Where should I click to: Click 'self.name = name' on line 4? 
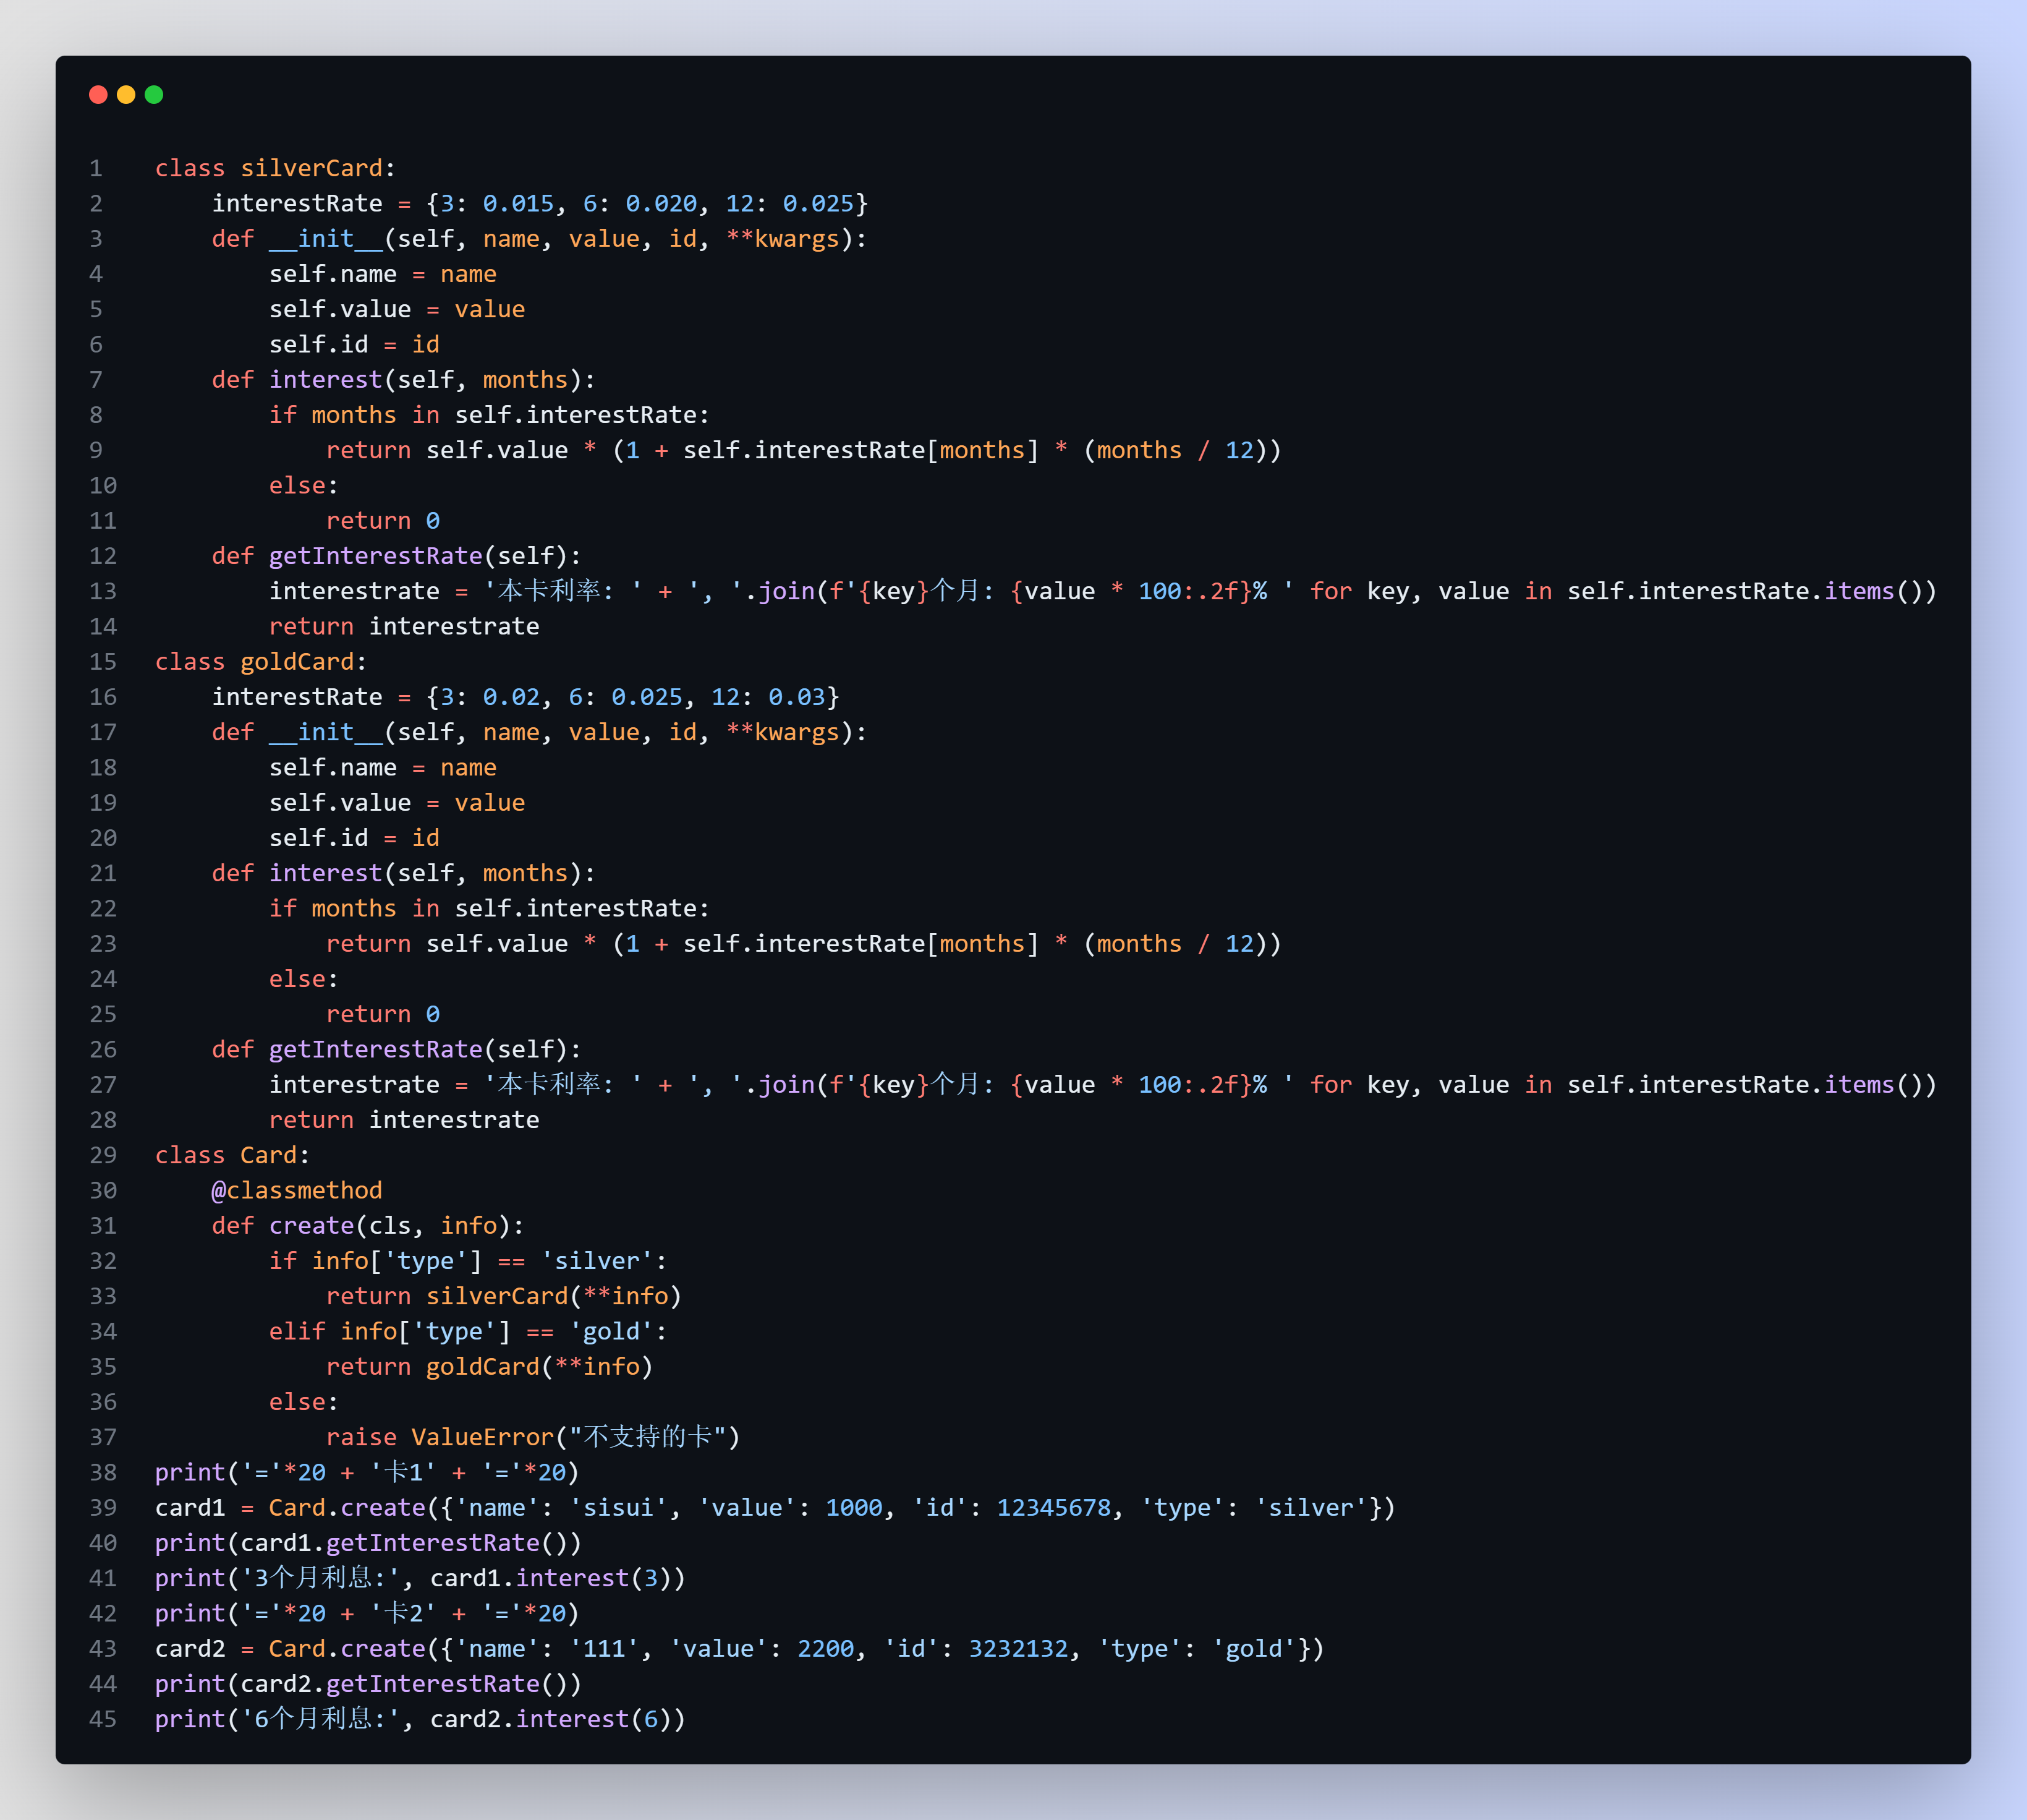[x=383, y=274]
